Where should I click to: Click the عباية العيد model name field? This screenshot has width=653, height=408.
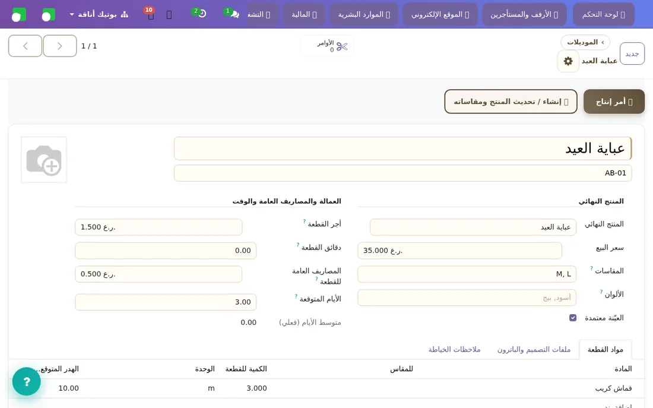point(402,148)
